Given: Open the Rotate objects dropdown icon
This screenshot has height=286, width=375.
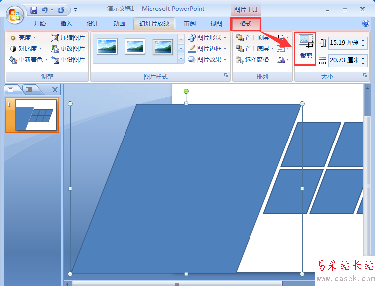Looking at the screenshot, I should click(x=283, y=60).
